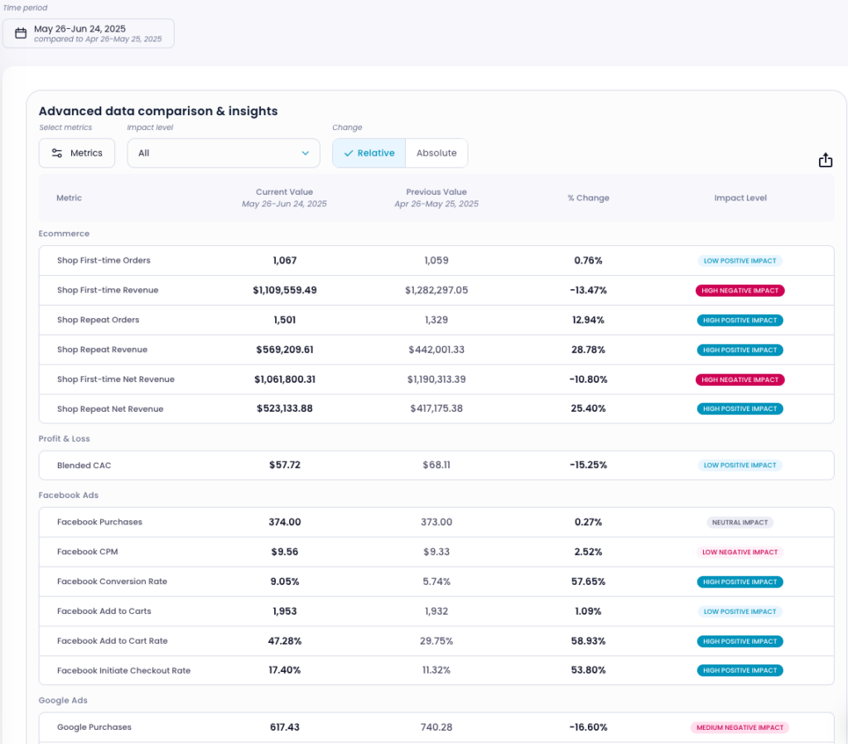This screenshot has height=744, width=848.
Task: Click the current value $569,209.61
Action: (x=285, y=350)
